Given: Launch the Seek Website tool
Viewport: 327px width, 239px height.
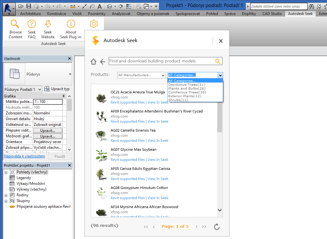Looking at the screenshot, I should pyautogui.click(x=47, y=29).
